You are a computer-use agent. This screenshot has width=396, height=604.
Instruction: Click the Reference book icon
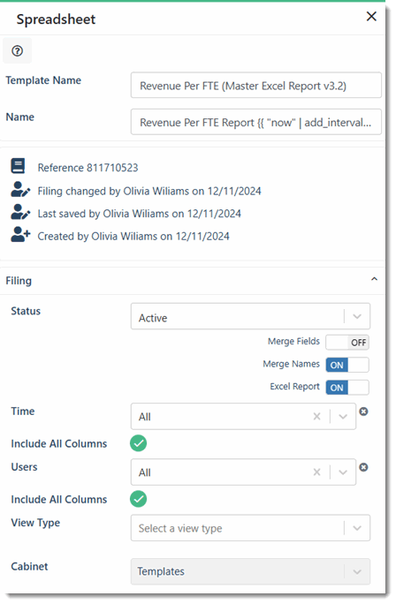click(18, 166)
